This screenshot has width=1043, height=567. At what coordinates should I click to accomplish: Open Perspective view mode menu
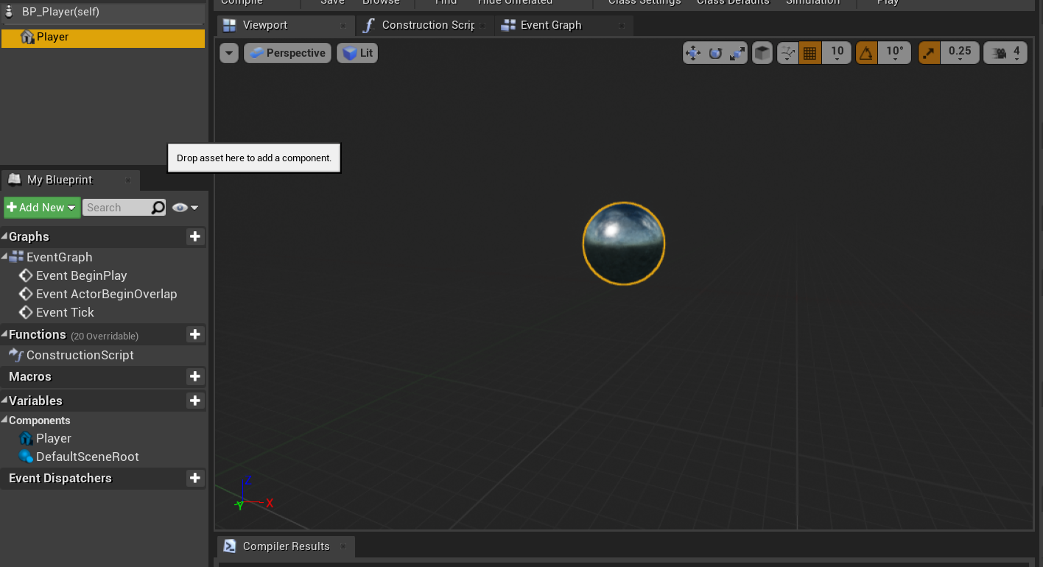coord(287,53)
